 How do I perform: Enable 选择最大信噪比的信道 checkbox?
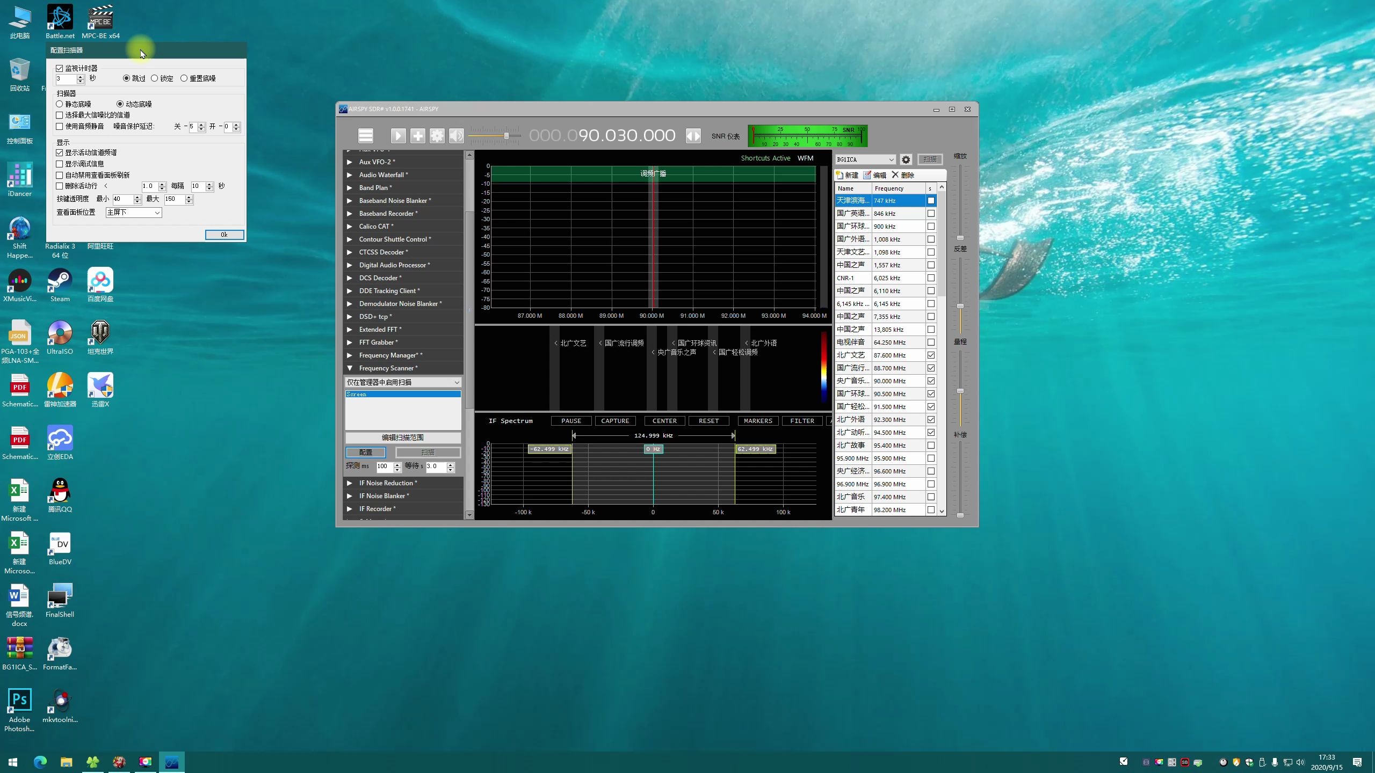(x=60, y=115)
